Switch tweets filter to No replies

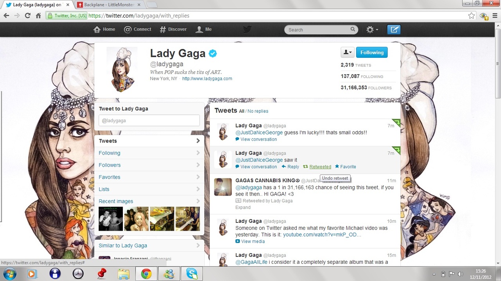[258, 111]
